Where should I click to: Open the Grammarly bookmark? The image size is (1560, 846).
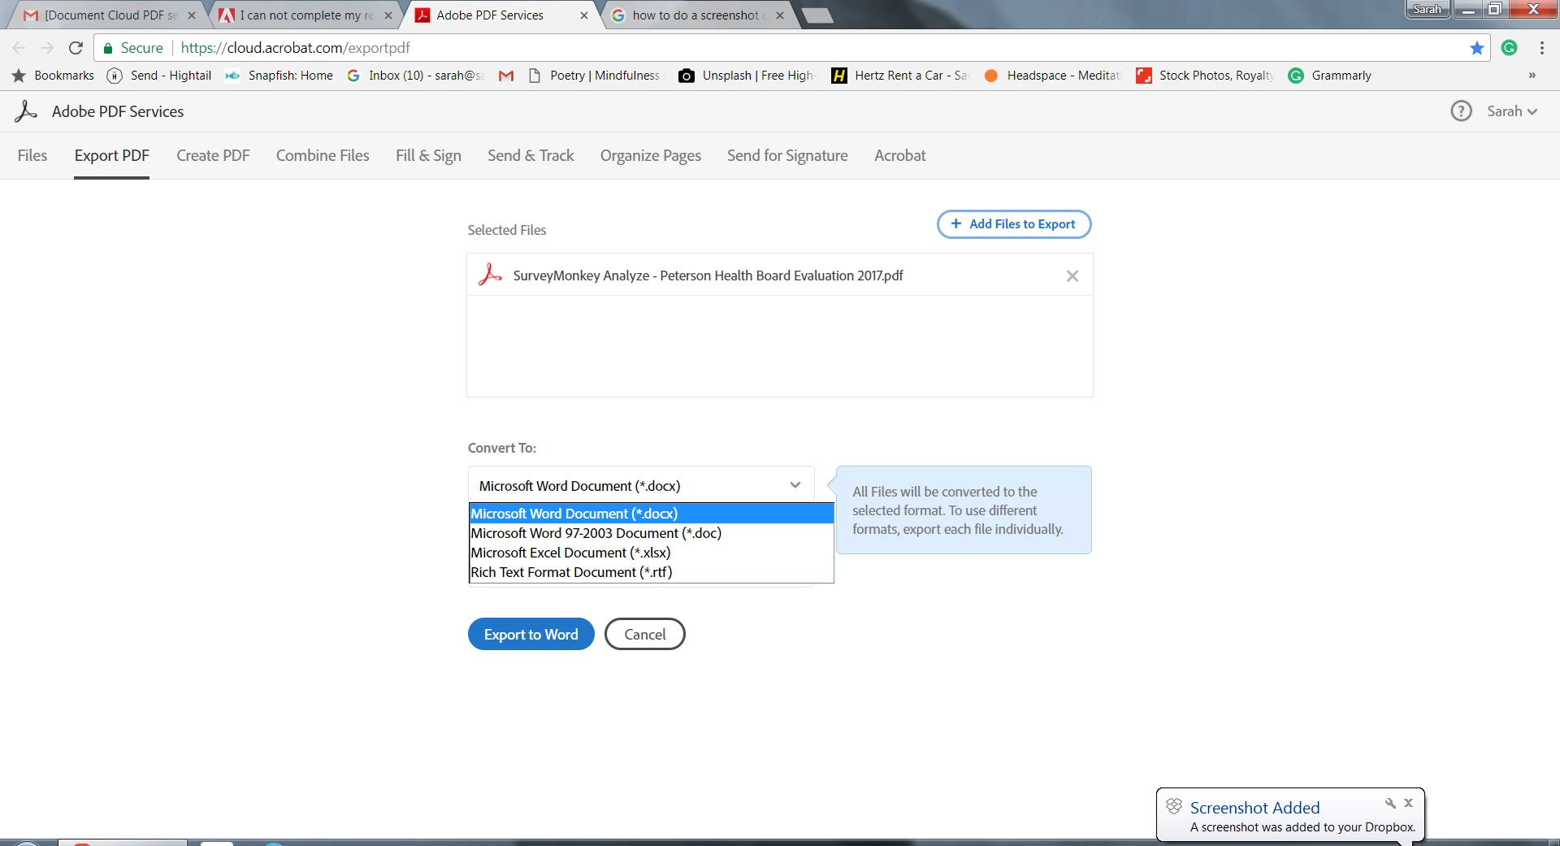point(1330,76)
